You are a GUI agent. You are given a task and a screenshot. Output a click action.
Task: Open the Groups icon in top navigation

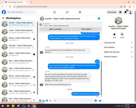[80, 12]
